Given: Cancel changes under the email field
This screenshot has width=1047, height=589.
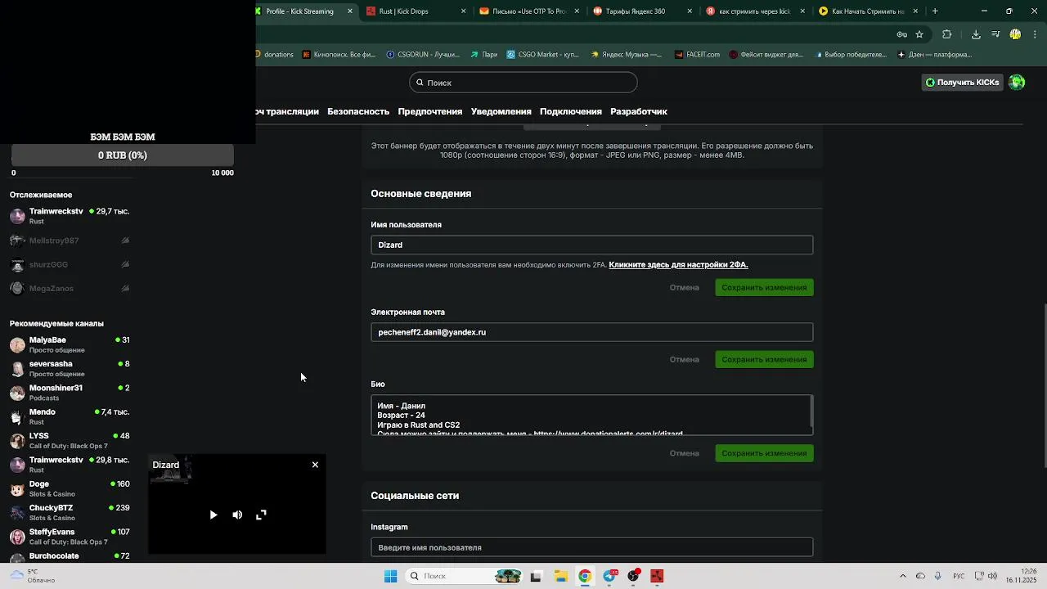Looking at the screenshot, I should (x=685, y=359).
